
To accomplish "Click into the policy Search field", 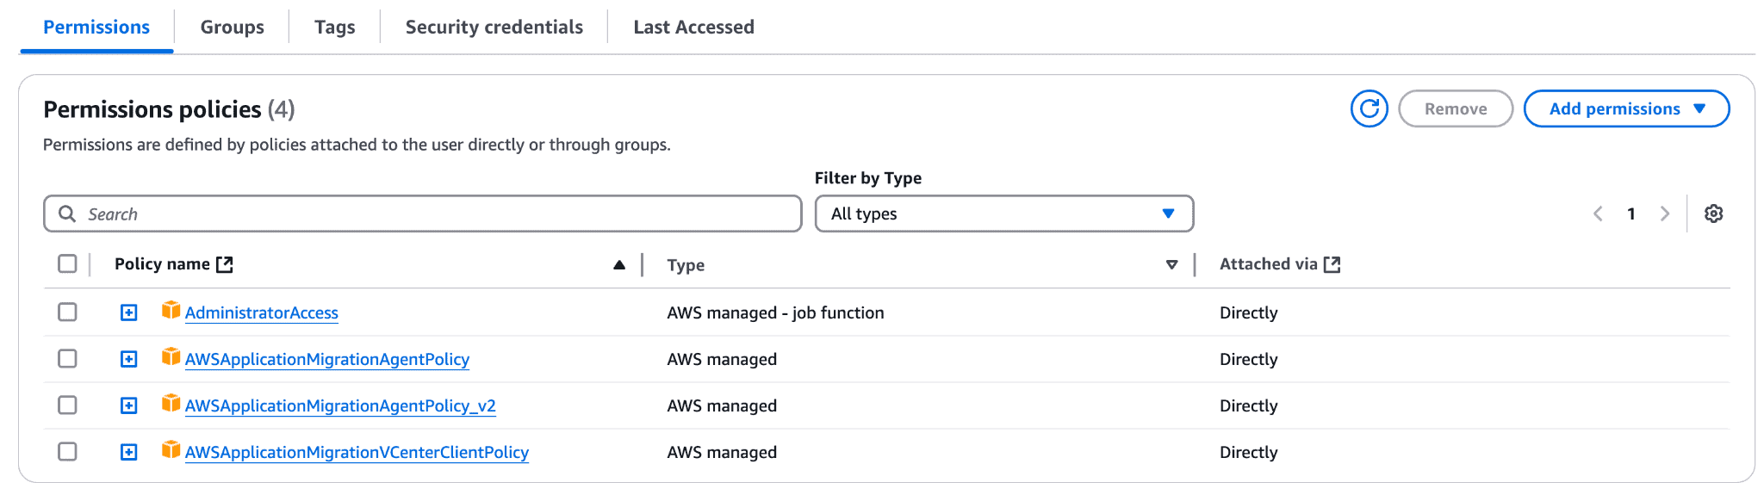I will tap(423, 213).
